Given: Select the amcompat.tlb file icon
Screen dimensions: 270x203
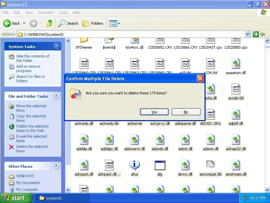Looking at the screenshot, I should pyautogui.click(x=210, y=164).
